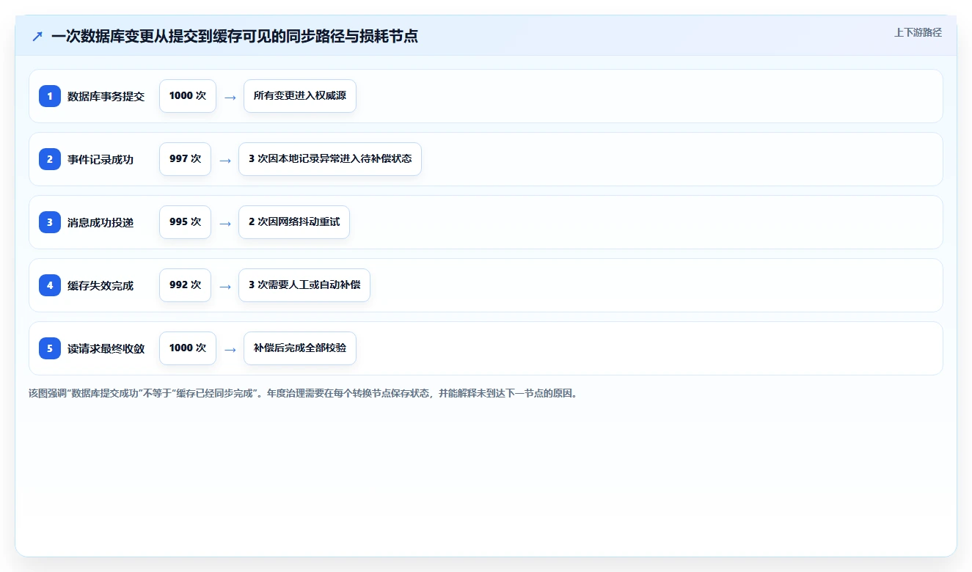Click the 缓存失效完成 label
Image resolution: width=972 pixels, height=572 pixels.
click(101, 285)
